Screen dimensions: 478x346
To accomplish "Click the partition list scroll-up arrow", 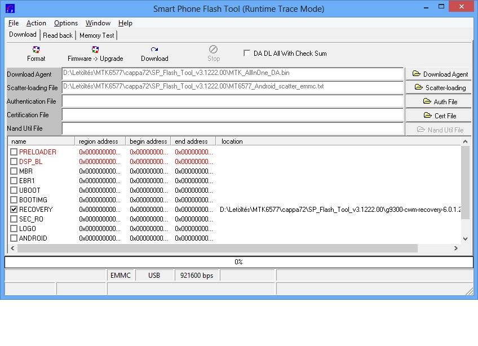I will coord(465,141).
